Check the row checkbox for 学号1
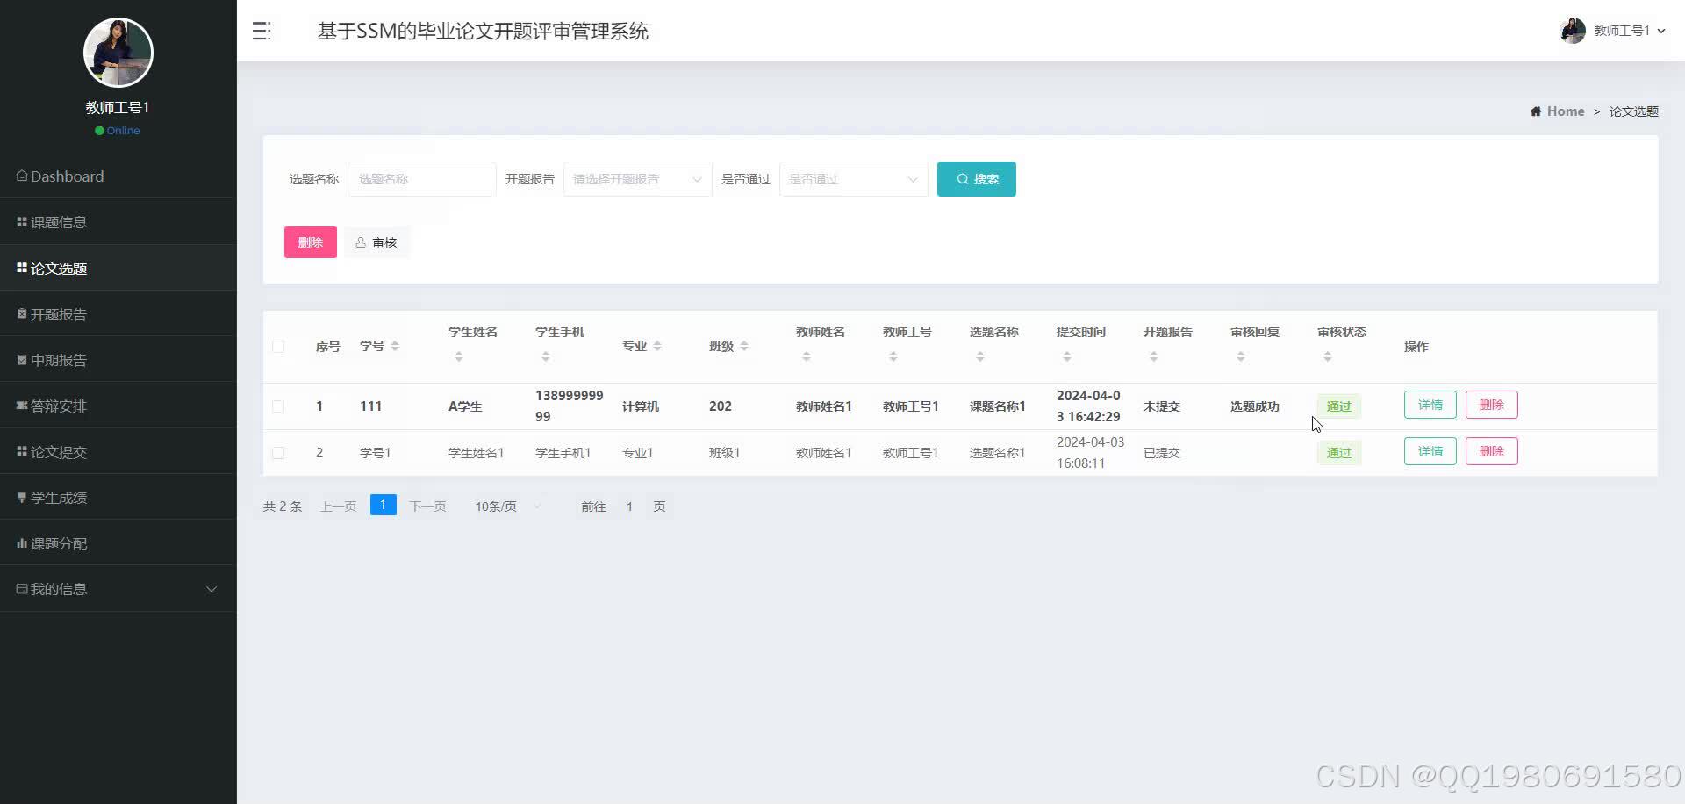This screenshot has height=804, width=1685. click(279, 453)
